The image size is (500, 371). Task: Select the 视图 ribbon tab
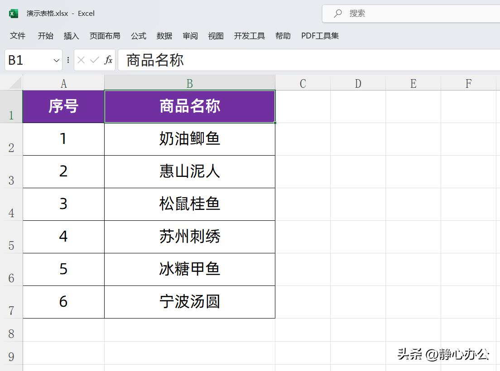pyautogui.click(x=216, y=36)
